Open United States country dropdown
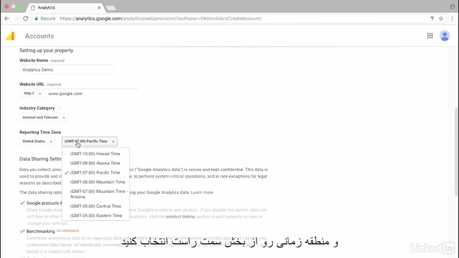This screenshot has width=459, height=258. 37,141
